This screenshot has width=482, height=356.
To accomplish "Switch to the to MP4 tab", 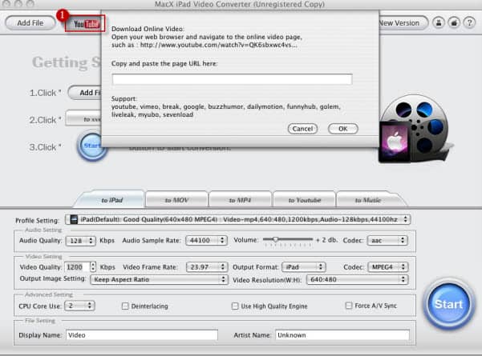I will coord(240,200).
